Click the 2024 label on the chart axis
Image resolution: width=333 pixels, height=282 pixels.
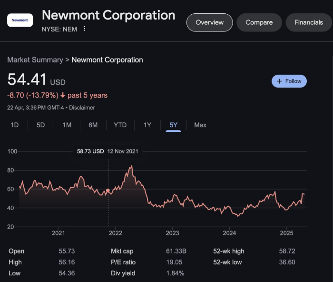229,233
